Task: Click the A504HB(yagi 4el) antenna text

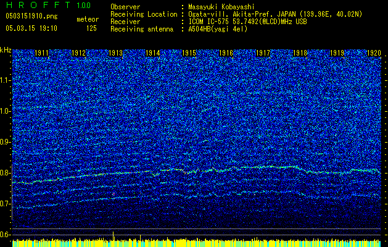Action: tap(218, 29)
